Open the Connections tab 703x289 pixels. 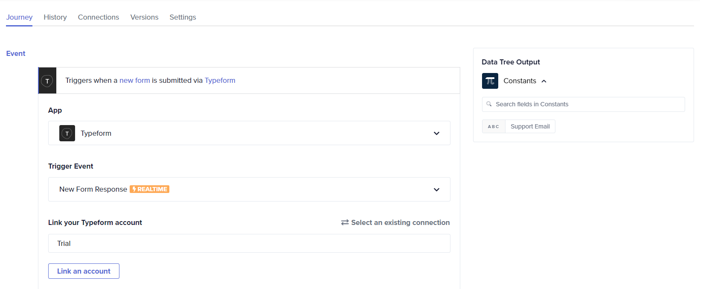(x=99, y=17)
